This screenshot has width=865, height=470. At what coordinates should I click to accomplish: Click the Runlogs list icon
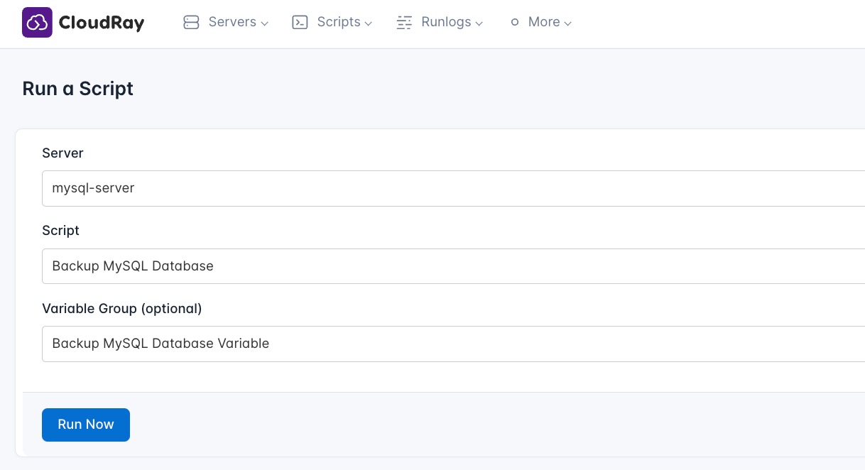tap(404, 22)
